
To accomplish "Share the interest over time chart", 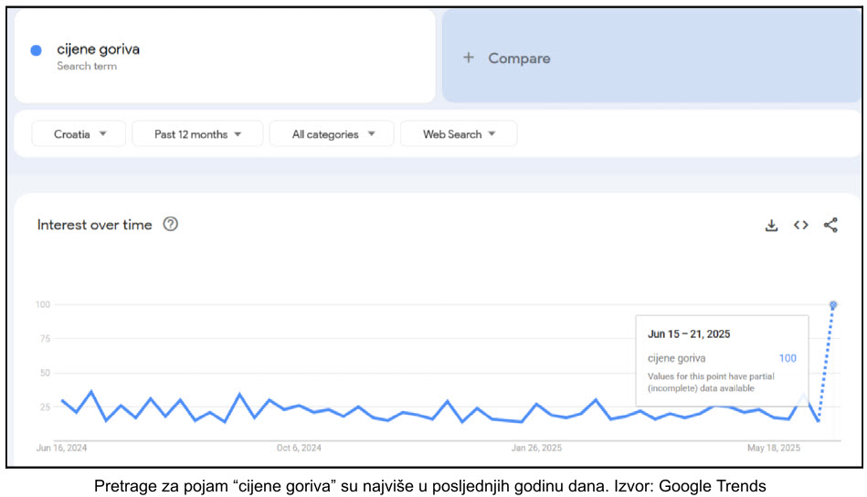I will tap(830, 226).
